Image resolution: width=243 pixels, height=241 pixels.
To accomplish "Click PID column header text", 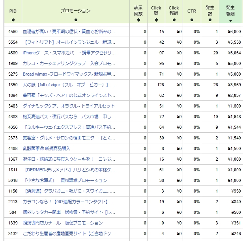I will [x=13, y=11].
